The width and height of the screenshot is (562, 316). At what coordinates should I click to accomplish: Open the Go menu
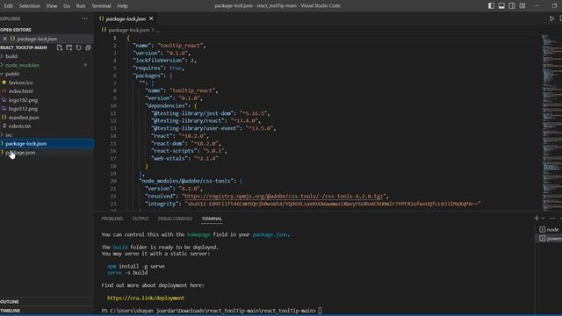click(67, 6)
